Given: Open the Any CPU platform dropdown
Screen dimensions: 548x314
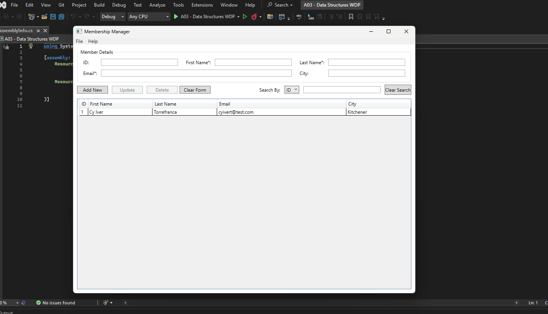Looking at the screenshot, I should tap(149, 17).
